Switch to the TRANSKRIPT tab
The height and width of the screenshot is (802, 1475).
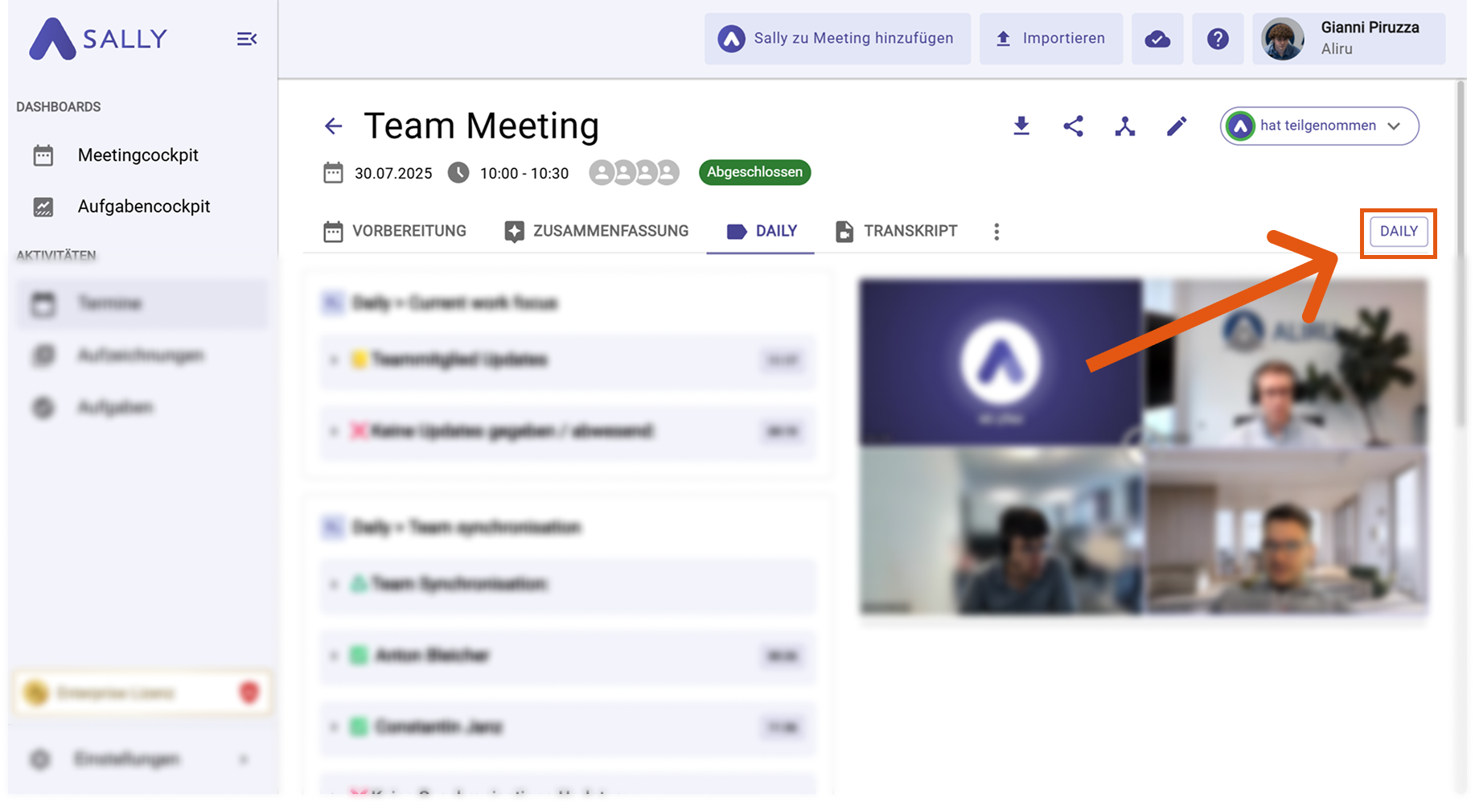pos(896,232)
